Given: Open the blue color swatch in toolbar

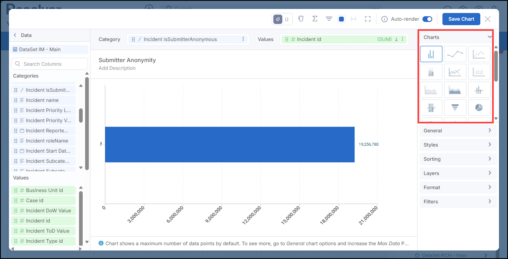Looking at the screenshot, I should click(x=342, y=19).
